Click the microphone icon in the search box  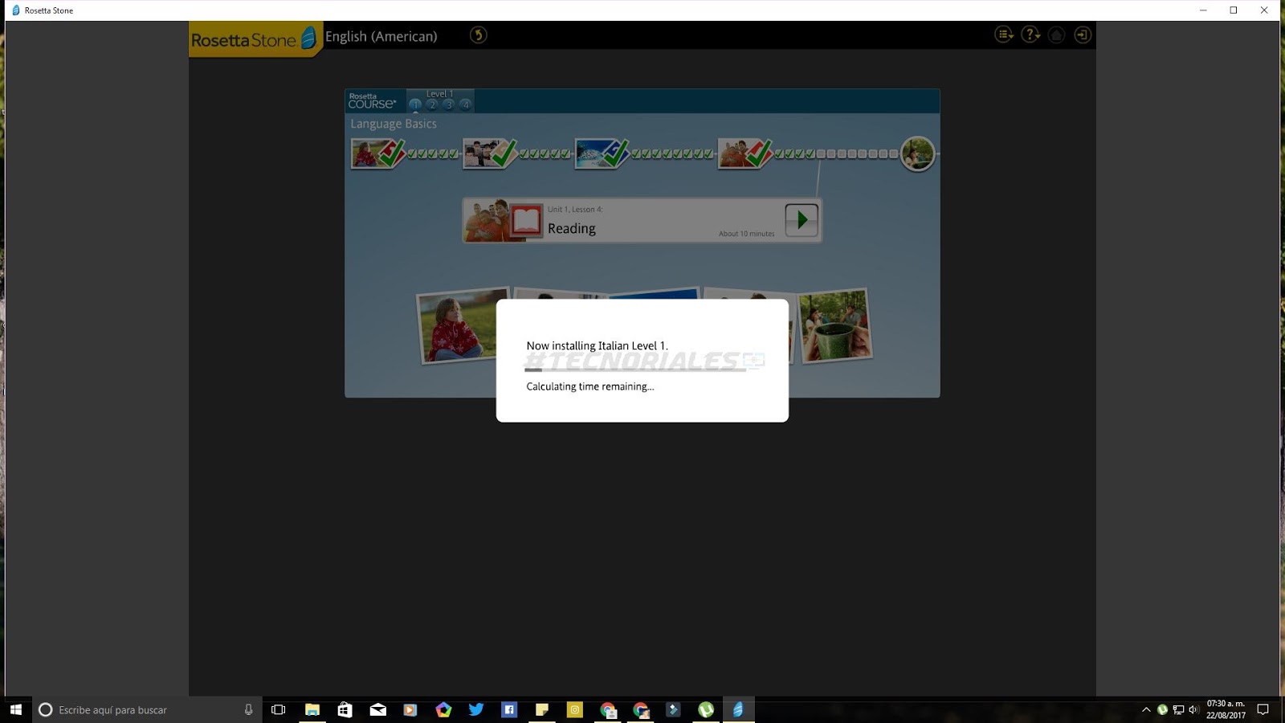[248, 709]
